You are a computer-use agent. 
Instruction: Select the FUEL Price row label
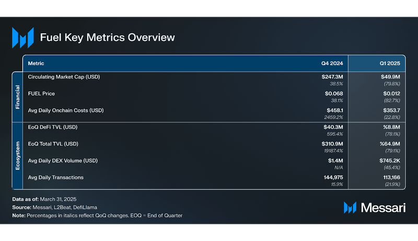tap(41, 94)
